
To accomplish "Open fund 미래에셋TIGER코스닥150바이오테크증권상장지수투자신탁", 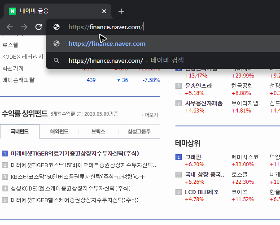I will tap(83, 165).
